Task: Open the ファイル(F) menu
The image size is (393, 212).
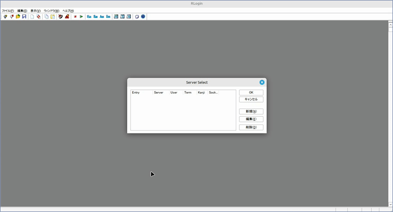Action: pyautogui.click(x=8, y=11)
